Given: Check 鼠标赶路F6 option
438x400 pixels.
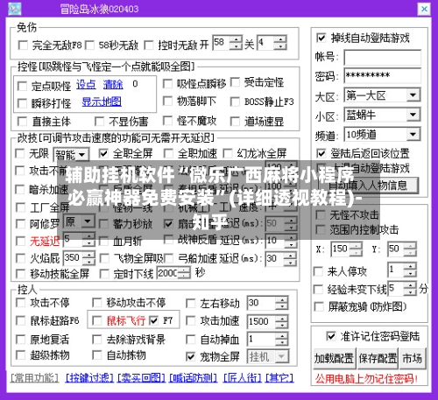Looking at the screenshot, I should (x=20, y=321).
